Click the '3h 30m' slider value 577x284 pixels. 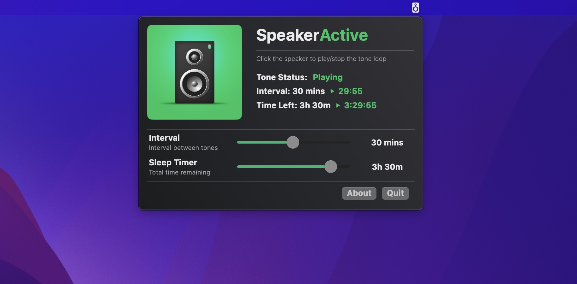(387, 167)
